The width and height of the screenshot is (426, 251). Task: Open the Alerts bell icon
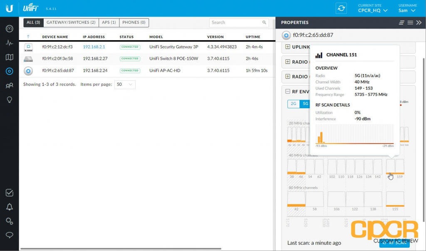pos(9,207)
